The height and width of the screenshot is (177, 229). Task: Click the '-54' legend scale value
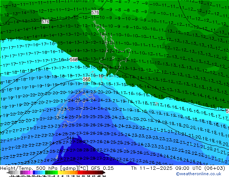click(x=12, y=176)
